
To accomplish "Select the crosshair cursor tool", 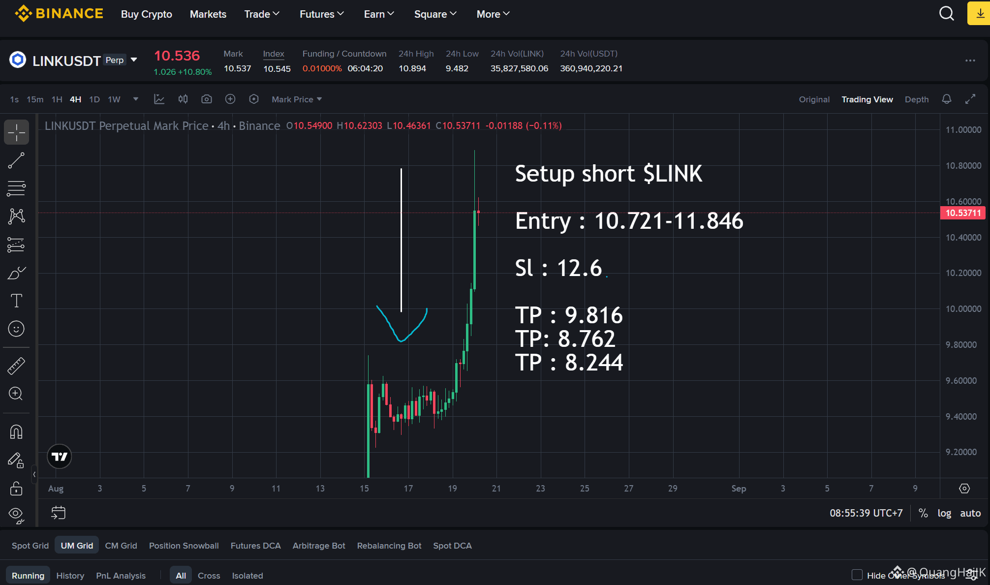I will click(x=16, y=132).
